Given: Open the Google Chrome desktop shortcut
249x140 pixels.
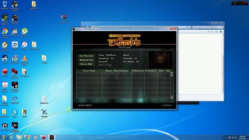Looking at the screenshot, I should pyautogui.click(x=5, y=33).
